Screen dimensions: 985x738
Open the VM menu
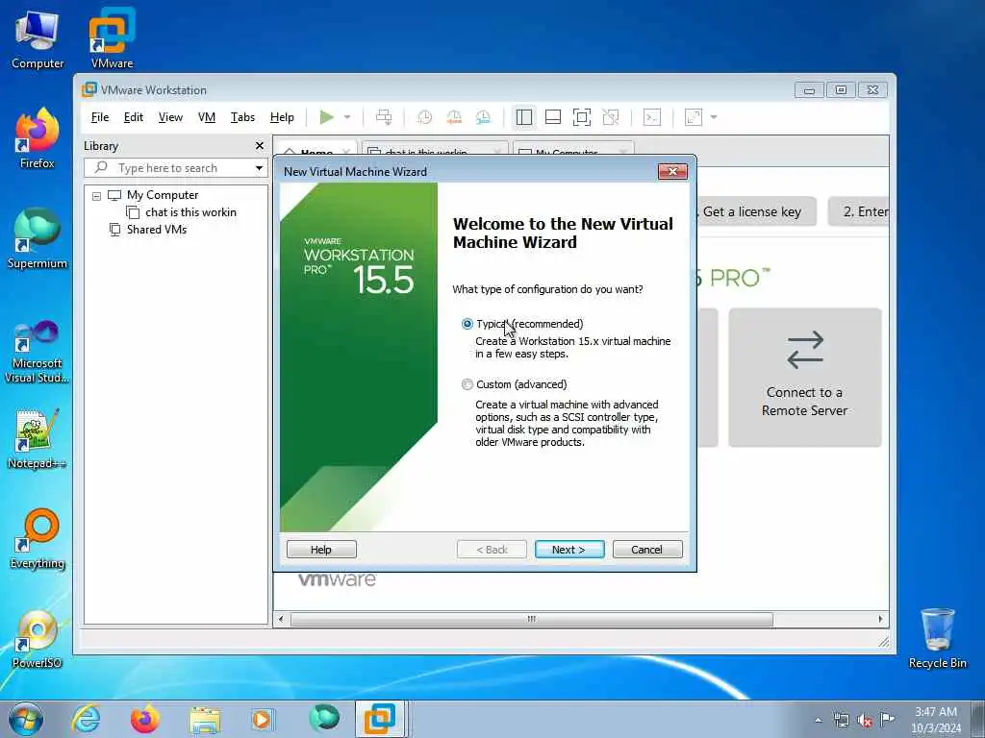point(207,117)
